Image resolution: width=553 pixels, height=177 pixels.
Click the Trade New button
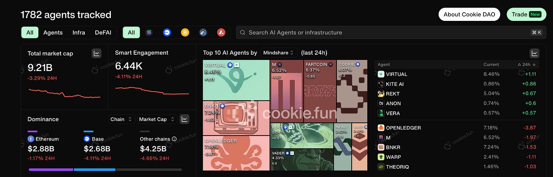point(526,14)
